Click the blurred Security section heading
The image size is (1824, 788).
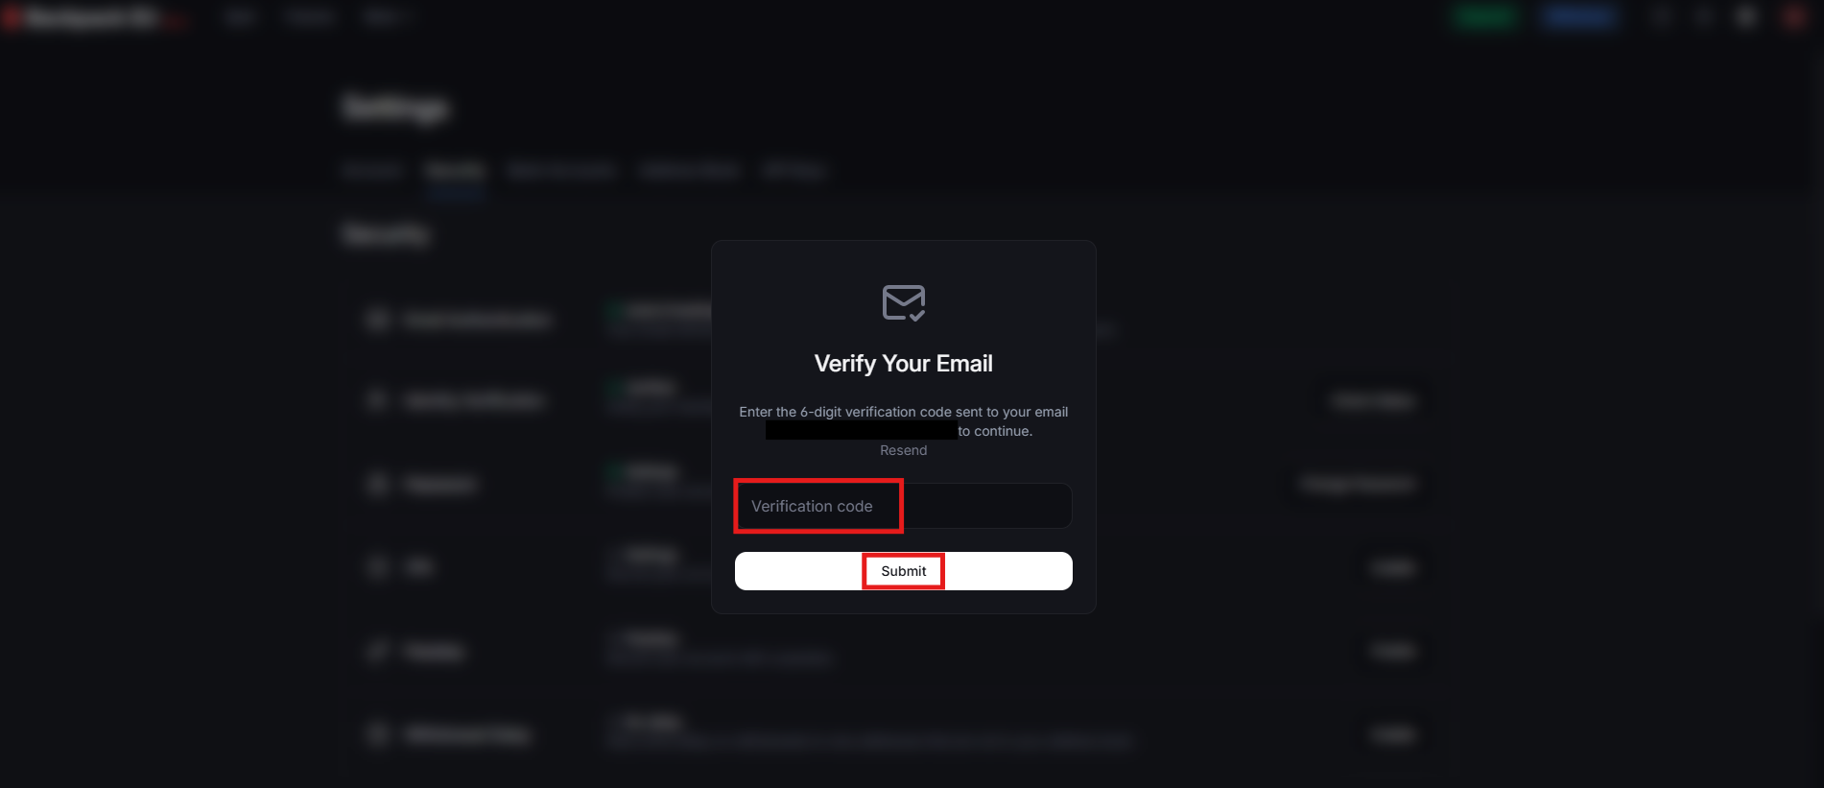coord(386,234)
